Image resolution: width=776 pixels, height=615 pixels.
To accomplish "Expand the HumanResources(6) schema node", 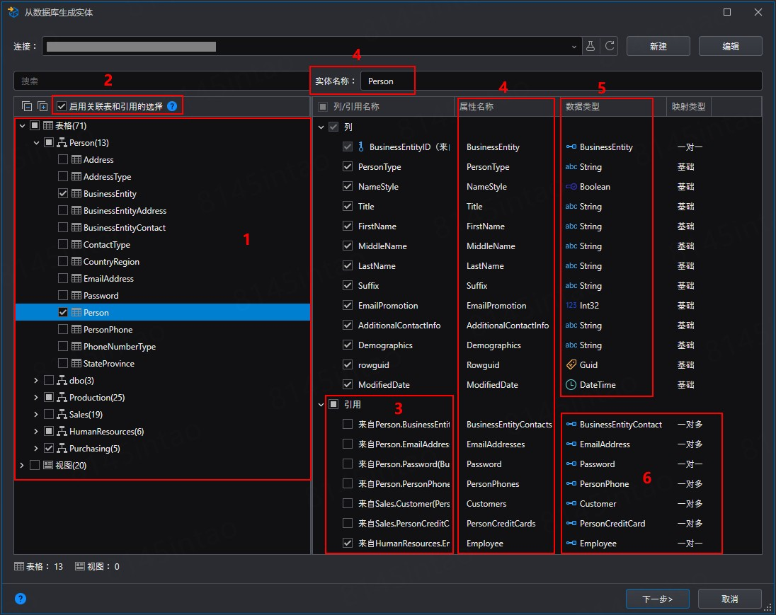I will click(x=36, y=432).
